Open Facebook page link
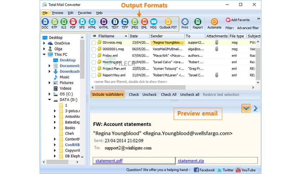 pyautogui.click(x=204, y=170)
